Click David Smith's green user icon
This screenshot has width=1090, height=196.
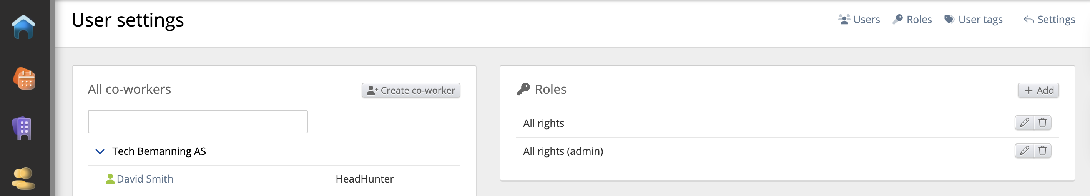point(110,179)
